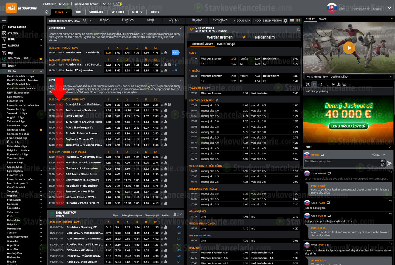Collapse the FUTBAL sports section
395x265 pixels.
coord(41,71)
